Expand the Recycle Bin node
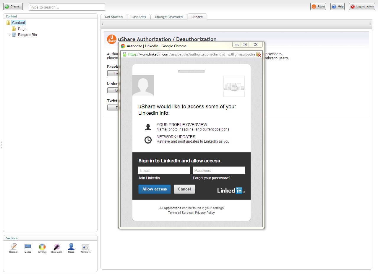The width and height of the screenshot is (378, 277). pyautogui.click(x=9, y=35)
